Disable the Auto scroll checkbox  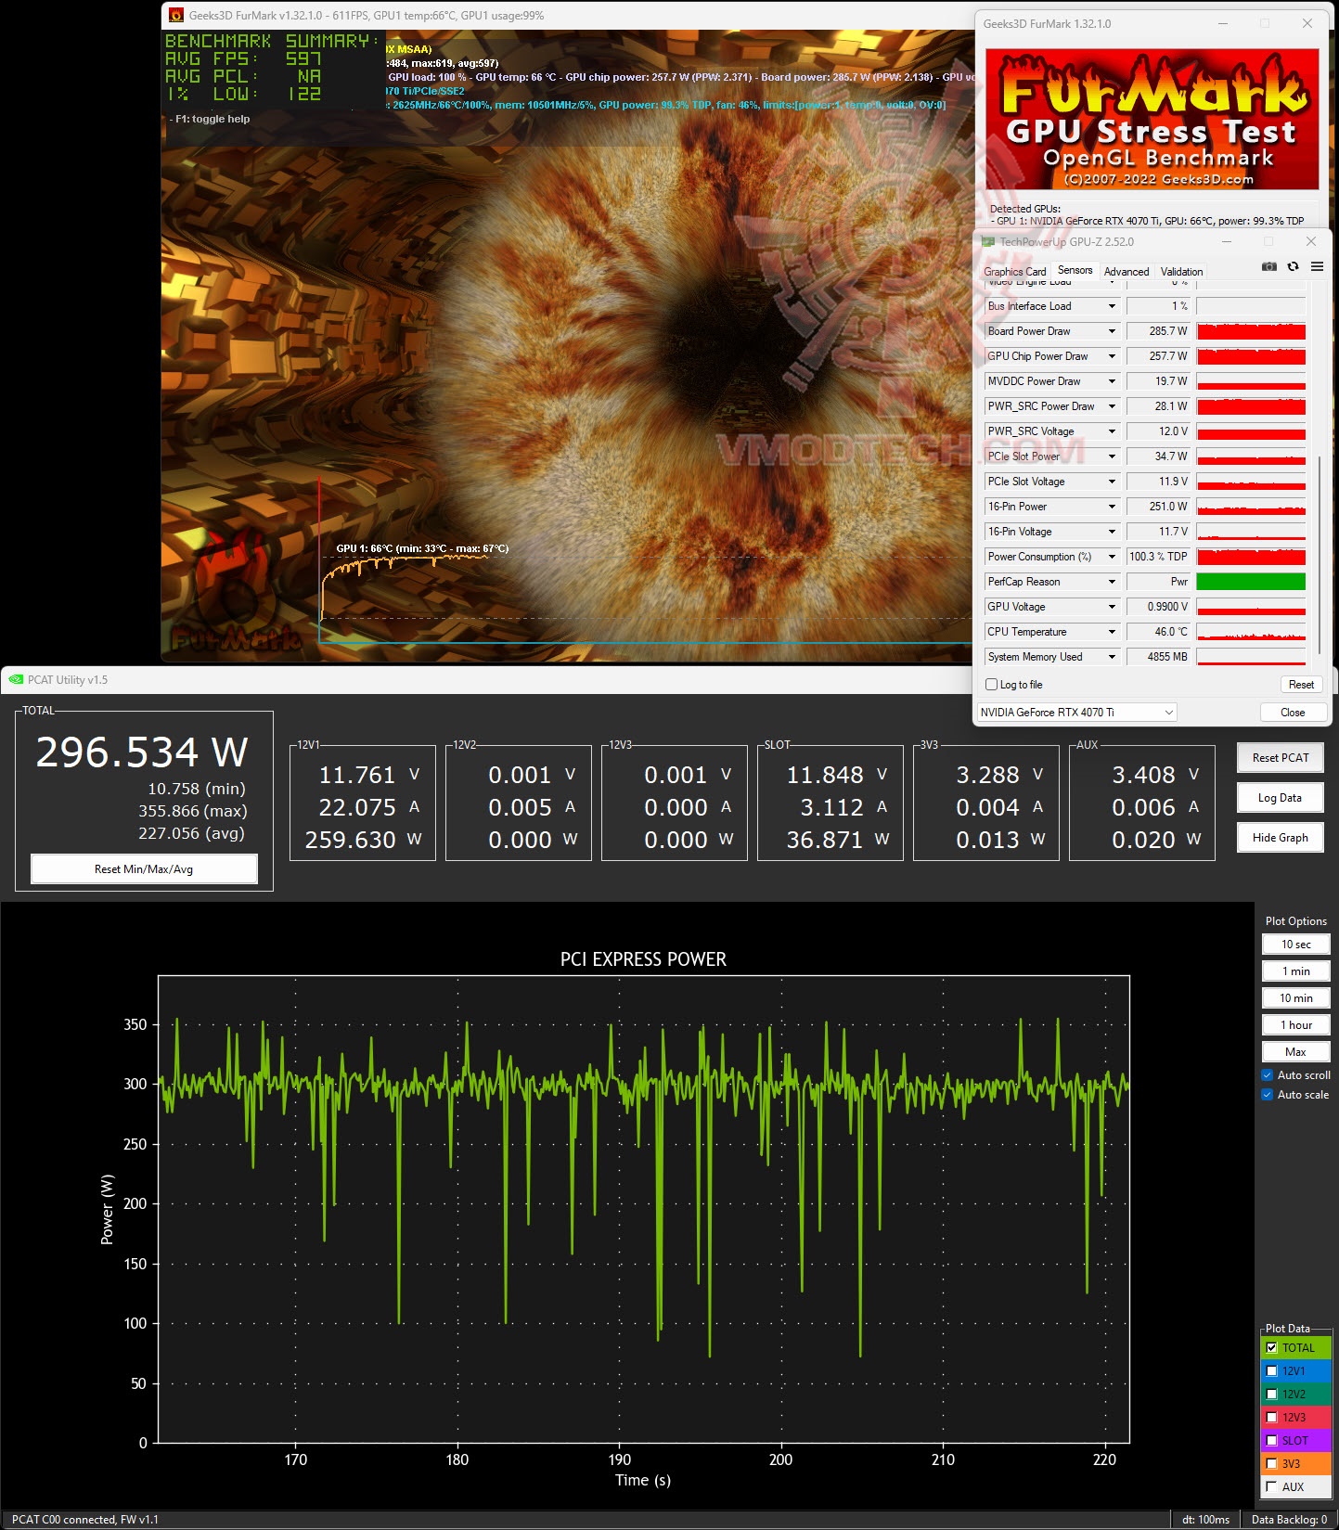tap(1268, 1075)
